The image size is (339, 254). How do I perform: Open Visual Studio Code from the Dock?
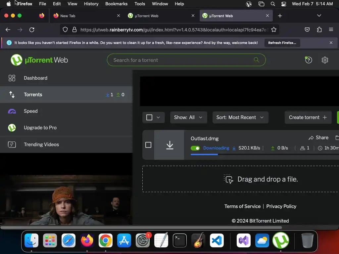coord(217,240)
